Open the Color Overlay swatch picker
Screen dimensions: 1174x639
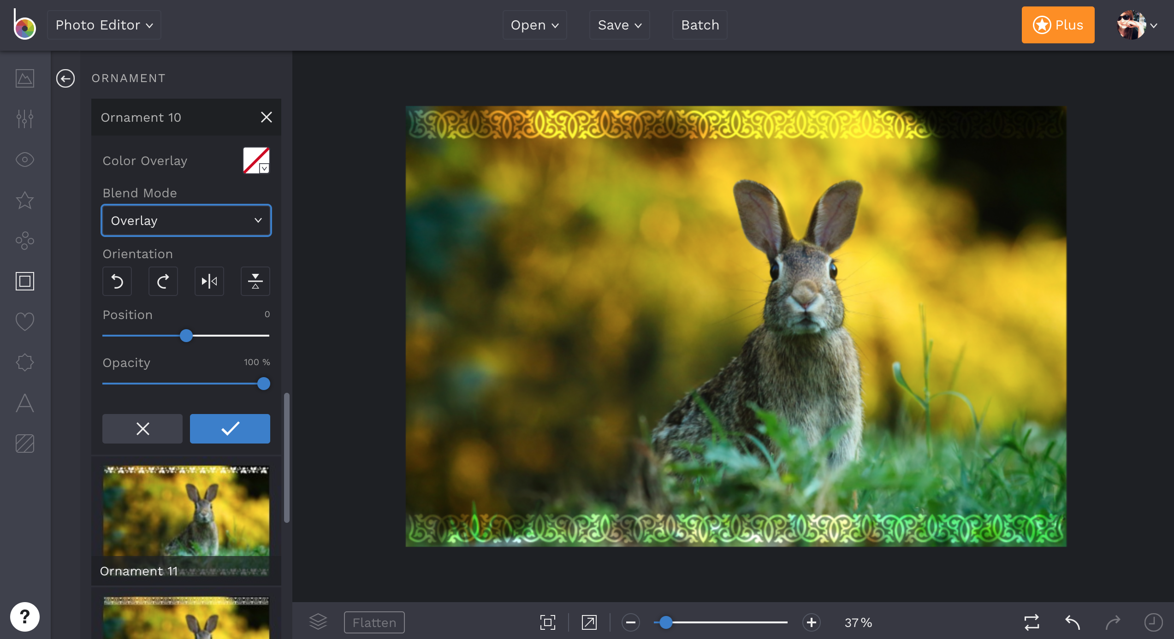[x=256, y=160]
